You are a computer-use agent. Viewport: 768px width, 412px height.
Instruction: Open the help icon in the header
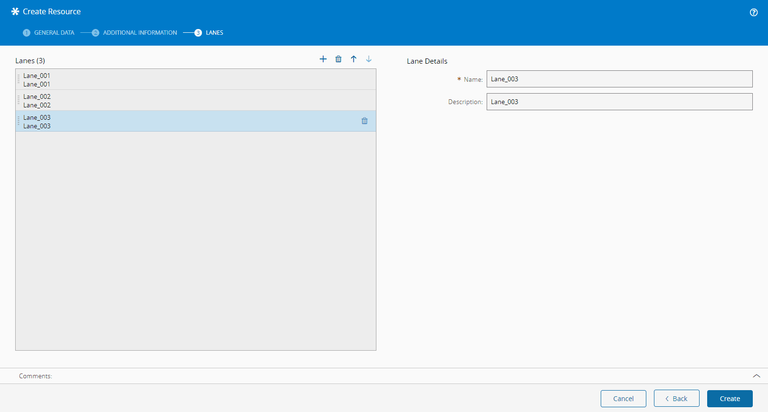click(754, 12)
